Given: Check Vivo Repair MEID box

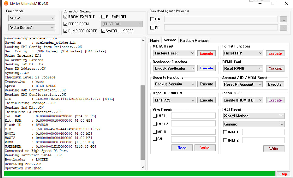Looking at the screenshot, I should tap(154, 132).
